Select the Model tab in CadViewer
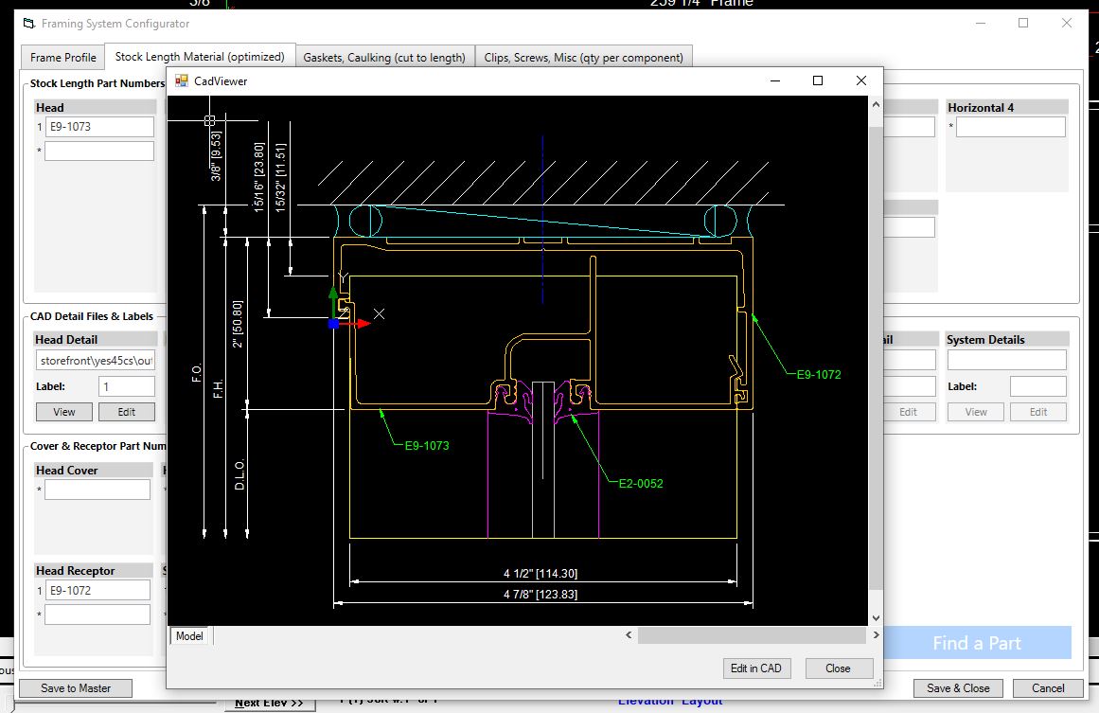This screenshot has width=1099, height=713. tap(189, 636)
